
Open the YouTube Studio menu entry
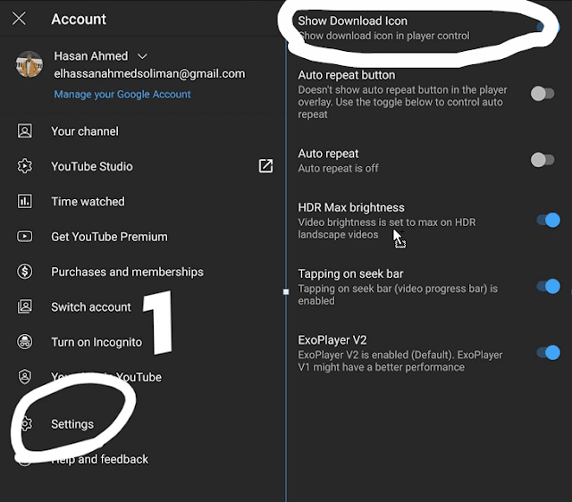pos(92,167)
